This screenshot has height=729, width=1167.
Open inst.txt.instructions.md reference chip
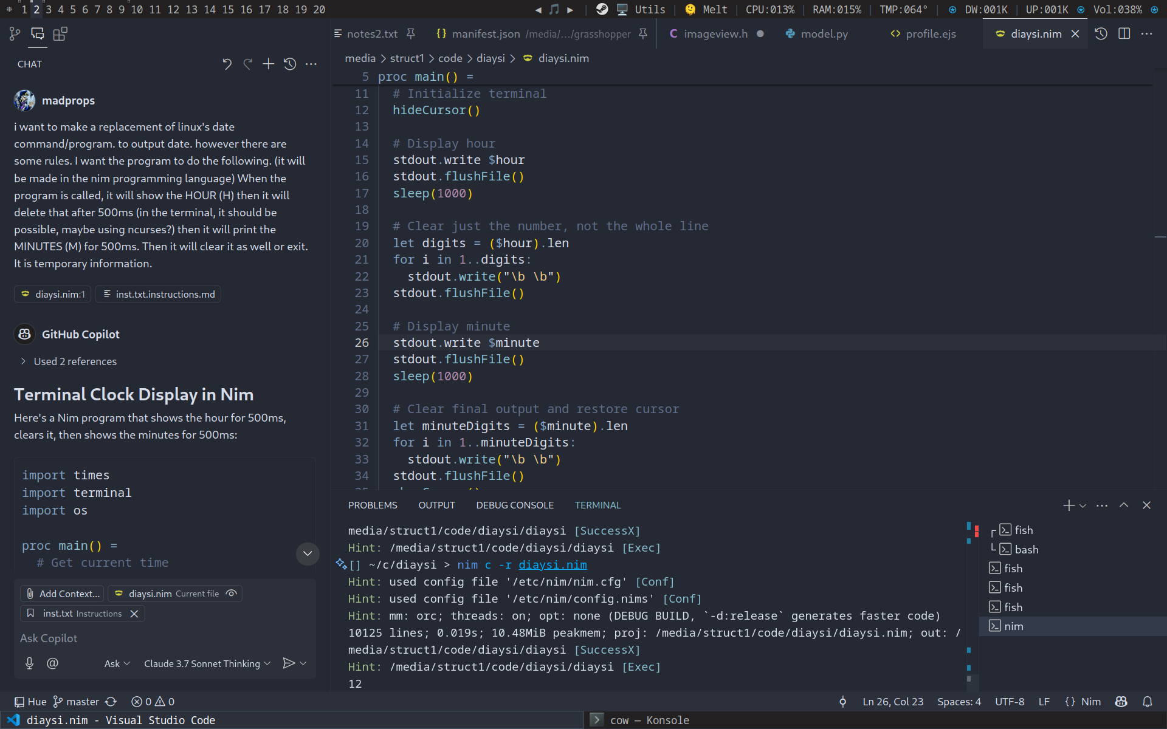(x=158, y=294)
